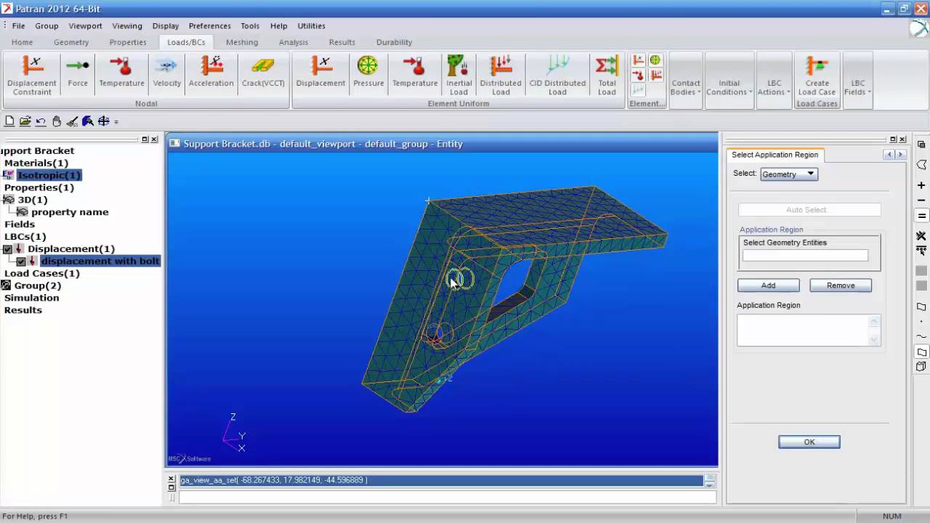
Task: Select the curve filter icon in right toolbar
Action: (x=921, y=336)
